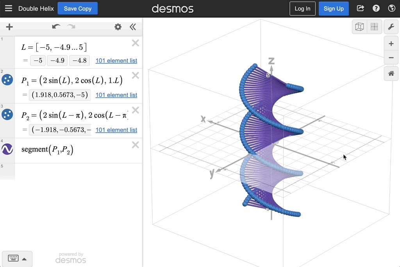400x267 pixels.
Task: Expand the on-screen keypad
Action: click(x=17, y=258)
